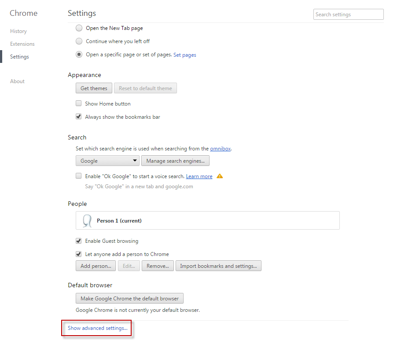This screenshot has height=340, width=412.
Task: Click Manage search engines button
Action: tap(175, 161)
